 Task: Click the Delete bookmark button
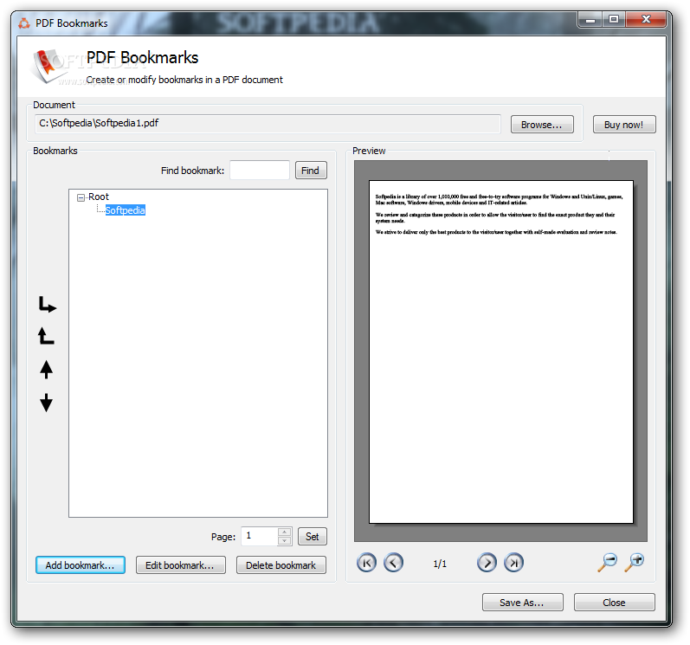point(281,565)
